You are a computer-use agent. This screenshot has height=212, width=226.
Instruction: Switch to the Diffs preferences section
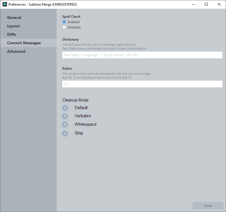pos(12,34)
